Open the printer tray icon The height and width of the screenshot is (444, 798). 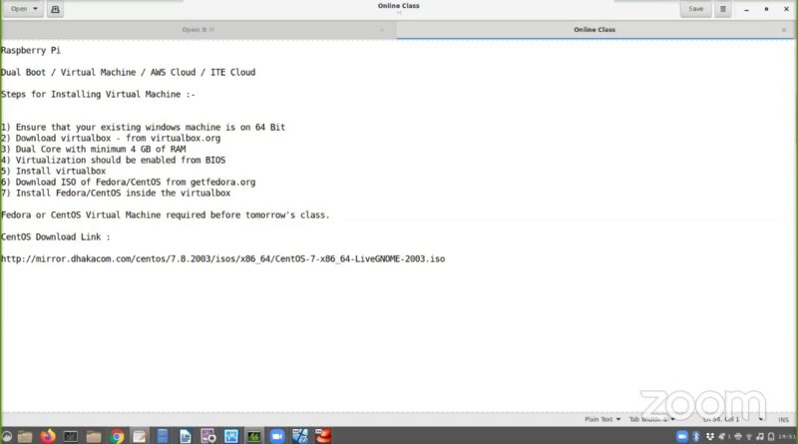click(x=738, y=437)
